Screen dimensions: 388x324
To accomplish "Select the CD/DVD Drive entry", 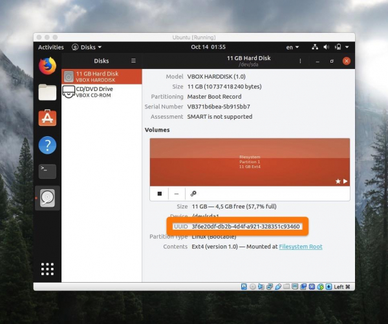I will (102, 92).
